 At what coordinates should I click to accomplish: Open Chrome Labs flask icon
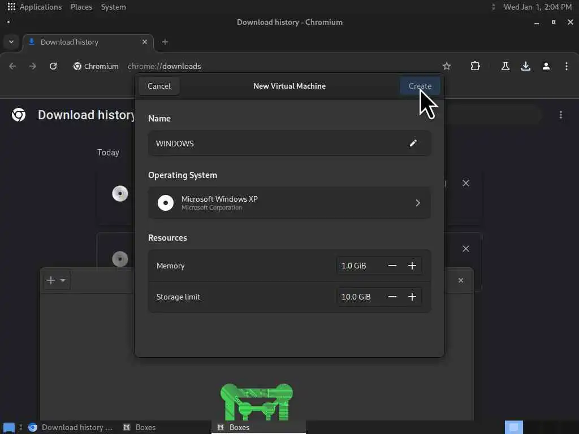pos(505,66)
